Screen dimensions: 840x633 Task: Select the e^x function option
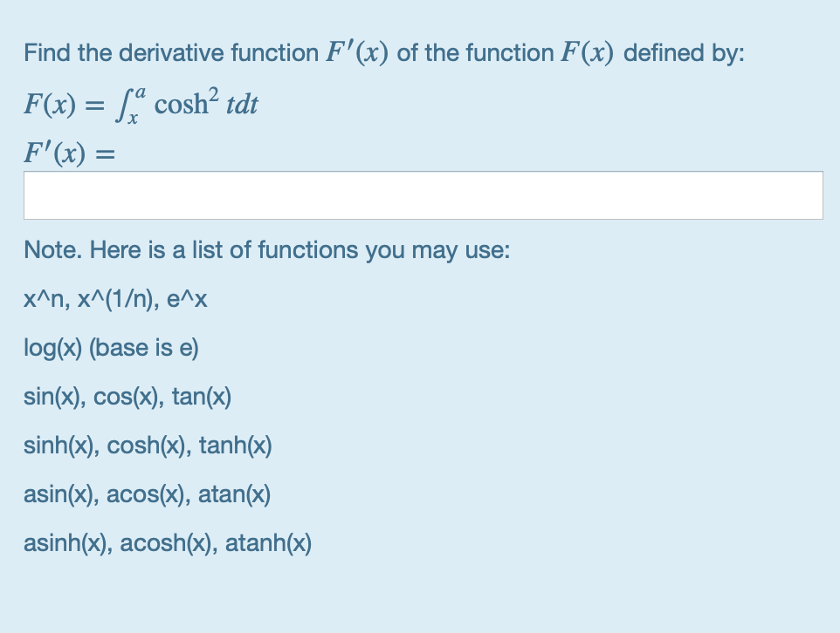point(188,298)
